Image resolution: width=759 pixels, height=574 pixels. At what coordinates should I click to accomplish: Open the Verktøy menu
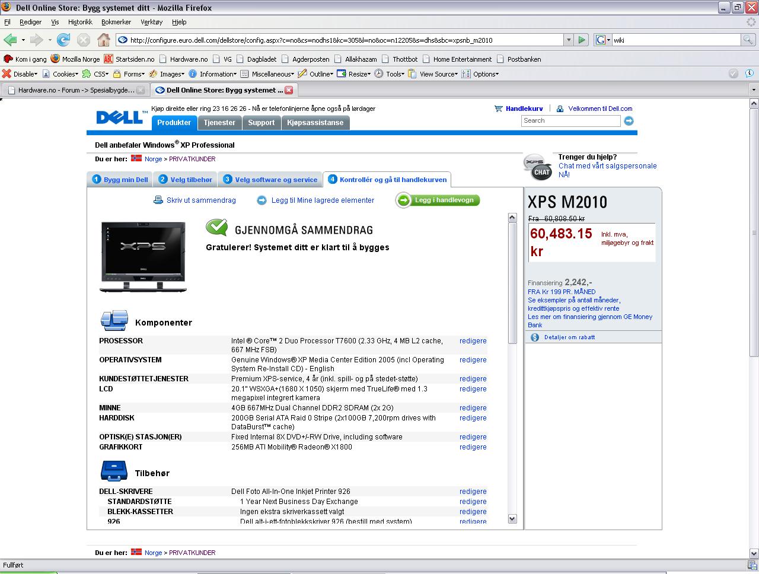151,22
